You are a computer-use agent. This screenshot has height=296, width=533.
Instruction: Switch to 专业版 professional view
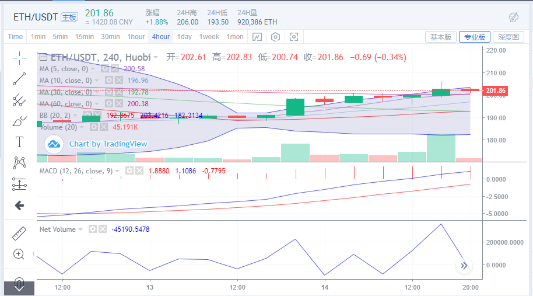click(x=475, y=37)
